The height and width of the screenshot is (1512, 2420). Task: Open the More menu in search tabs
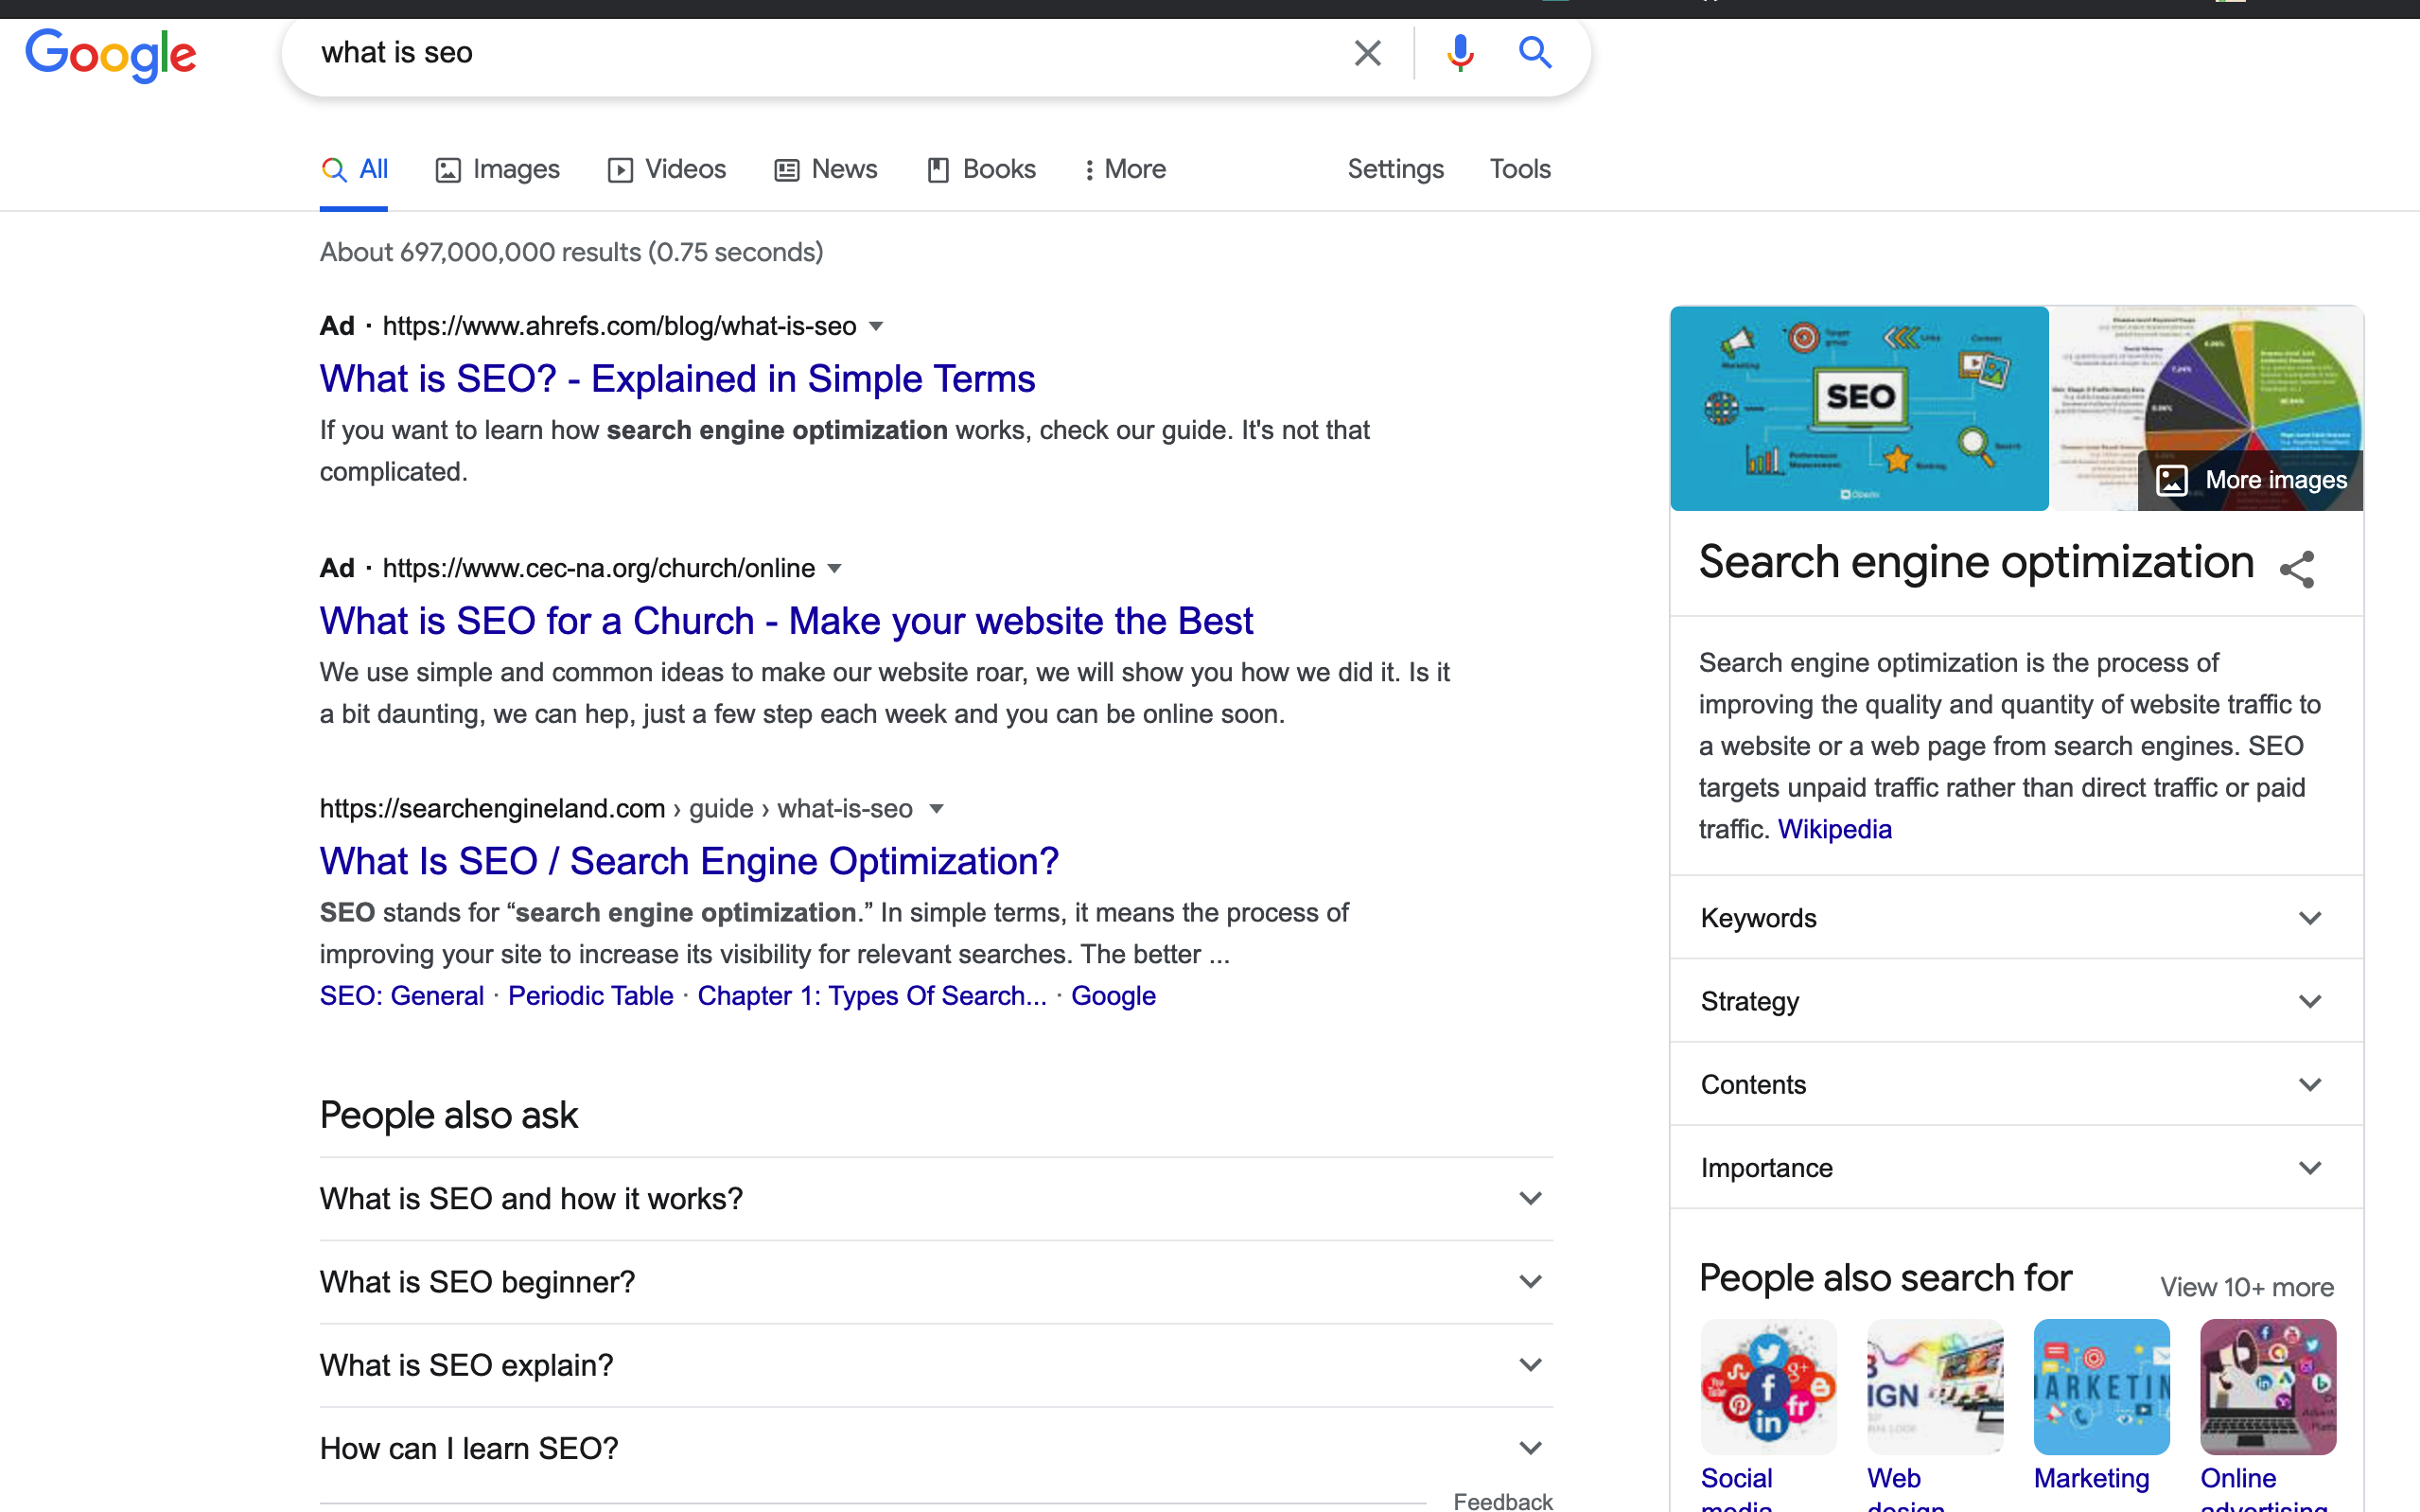point(1125,169)
